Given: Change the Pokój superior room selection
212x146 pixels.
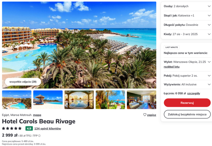Looking at the screenshot, I should pos(187,76).
